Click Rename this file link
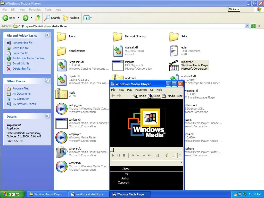 [x=22, y=43]
